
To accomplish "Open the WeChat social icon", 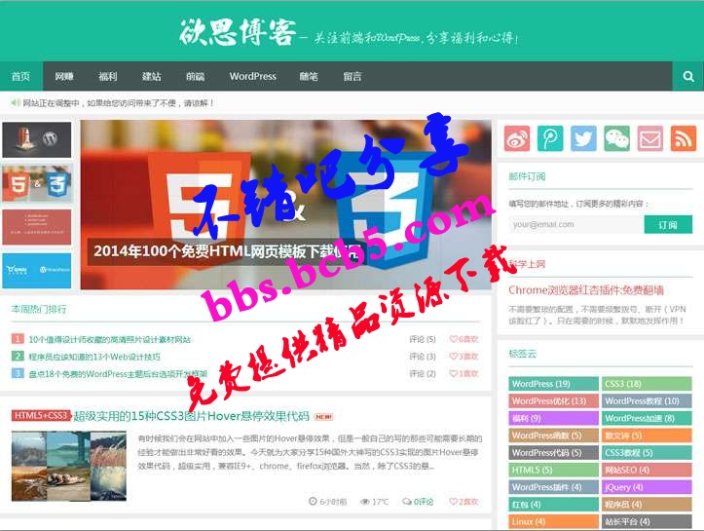I will (x=617, y=138).
